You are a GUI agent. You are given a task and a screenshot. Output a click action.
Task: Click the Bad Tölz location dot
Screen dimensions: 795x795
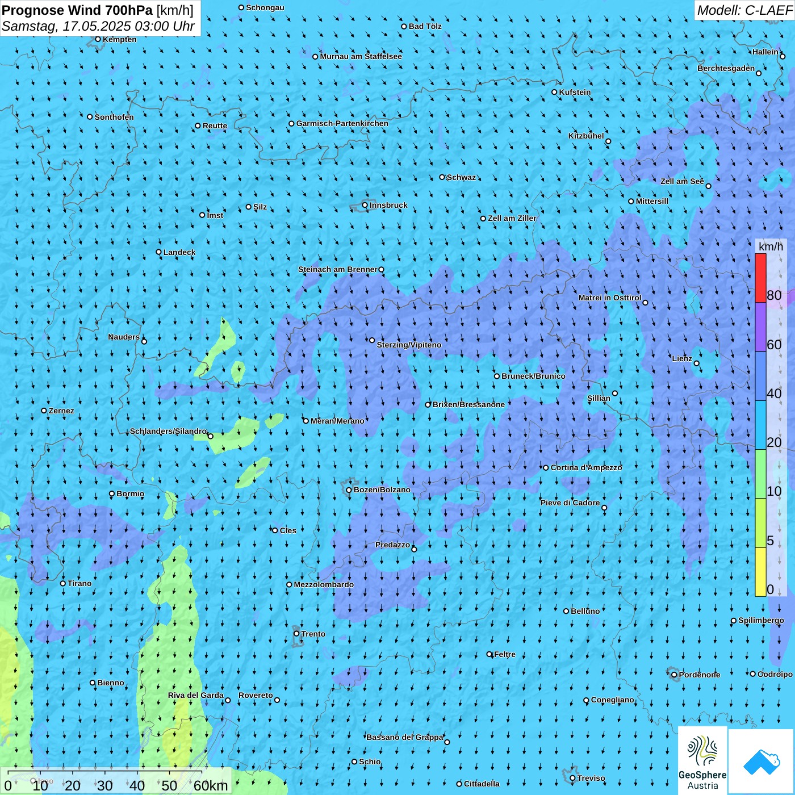coord(404,26)
